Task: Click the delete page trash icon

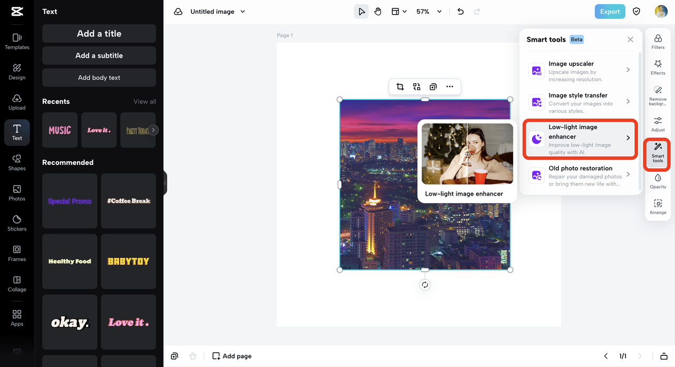Action: [193, 356]
